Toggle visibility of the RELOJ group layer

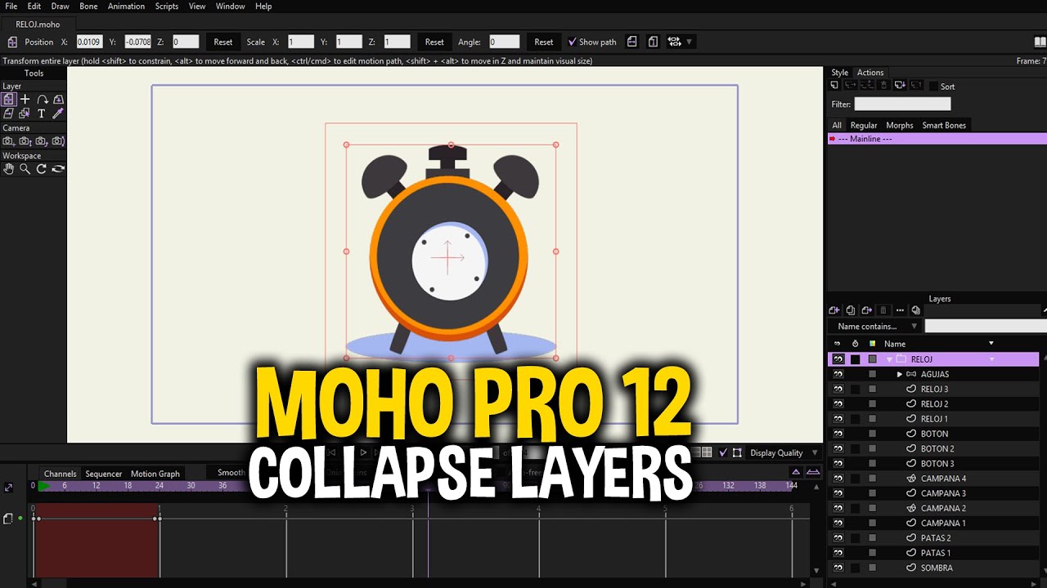(838, 359)
